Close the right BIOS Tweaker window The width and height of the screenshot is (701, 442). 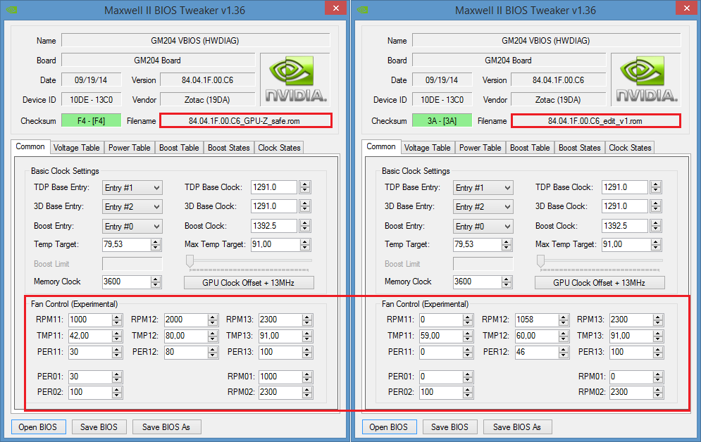tap(687, 8)
